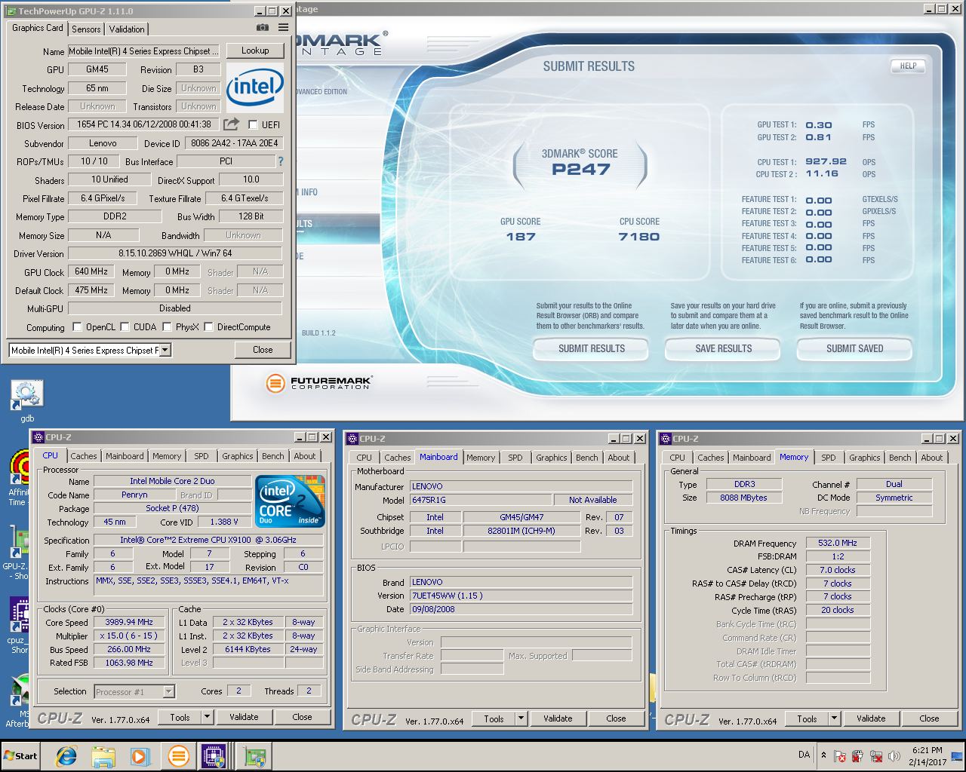Open the Graphics tab in right CPU-Z

coord(864,458)
